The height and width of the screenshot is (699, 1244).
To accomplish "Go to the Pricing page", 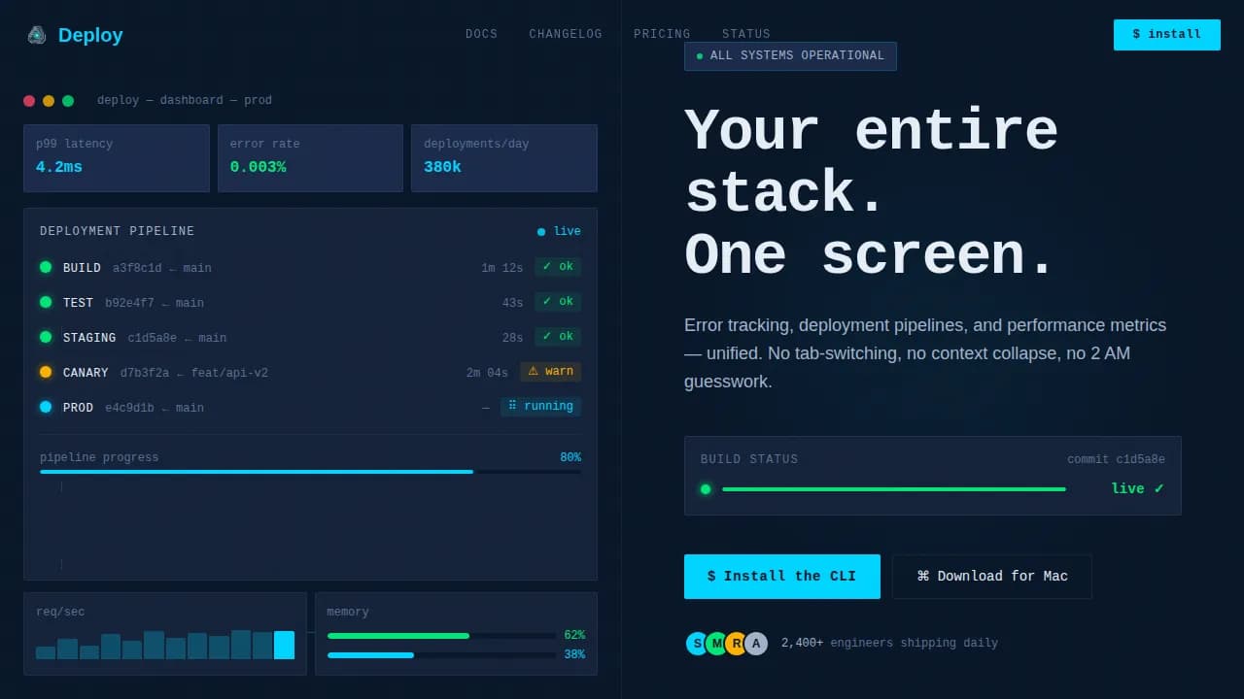I will [662, 34].
